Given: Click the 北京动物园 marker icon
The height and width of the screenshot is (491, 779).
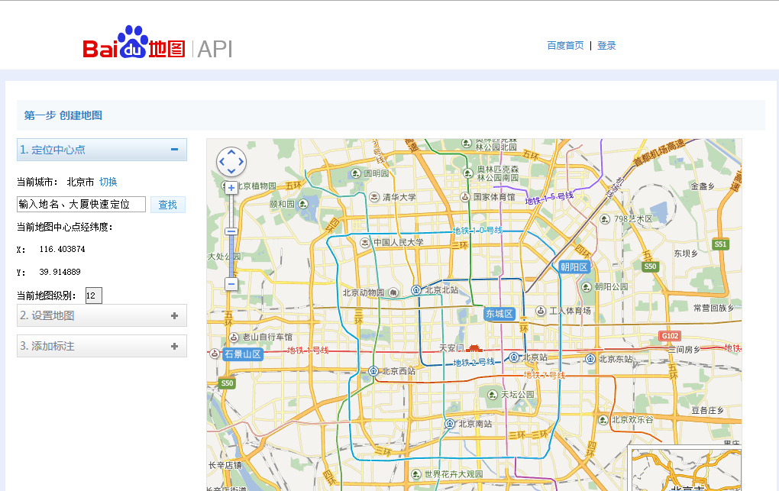Looking at the screenshot, I should pos(393,290).
